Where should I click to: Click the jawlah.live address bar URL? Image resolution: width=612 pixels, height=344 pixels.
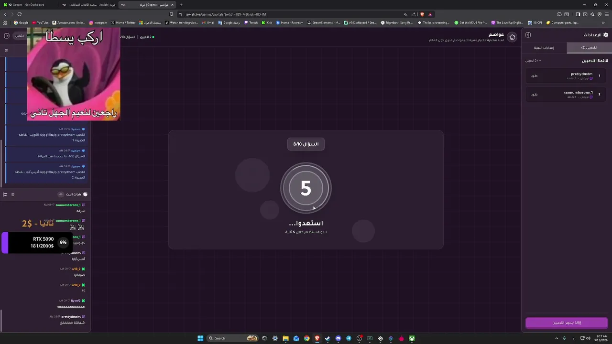(x=226, y=14)
